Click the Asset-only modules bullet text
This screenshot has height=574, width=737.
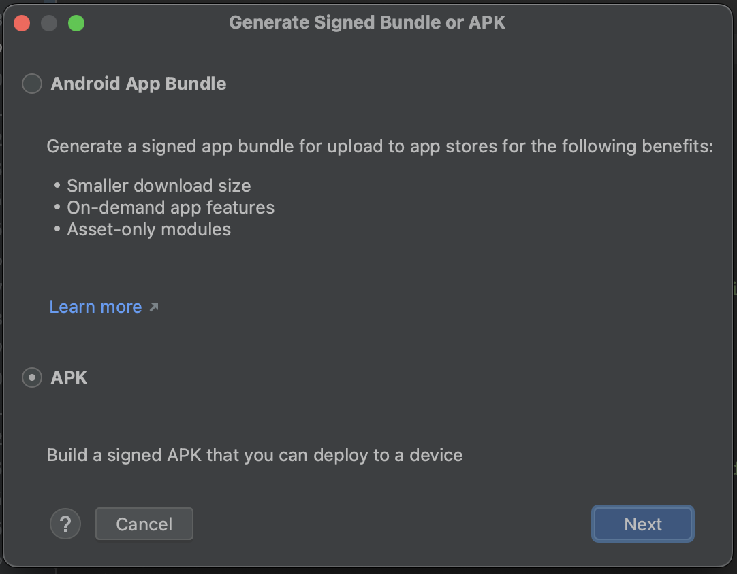(148, 229)
